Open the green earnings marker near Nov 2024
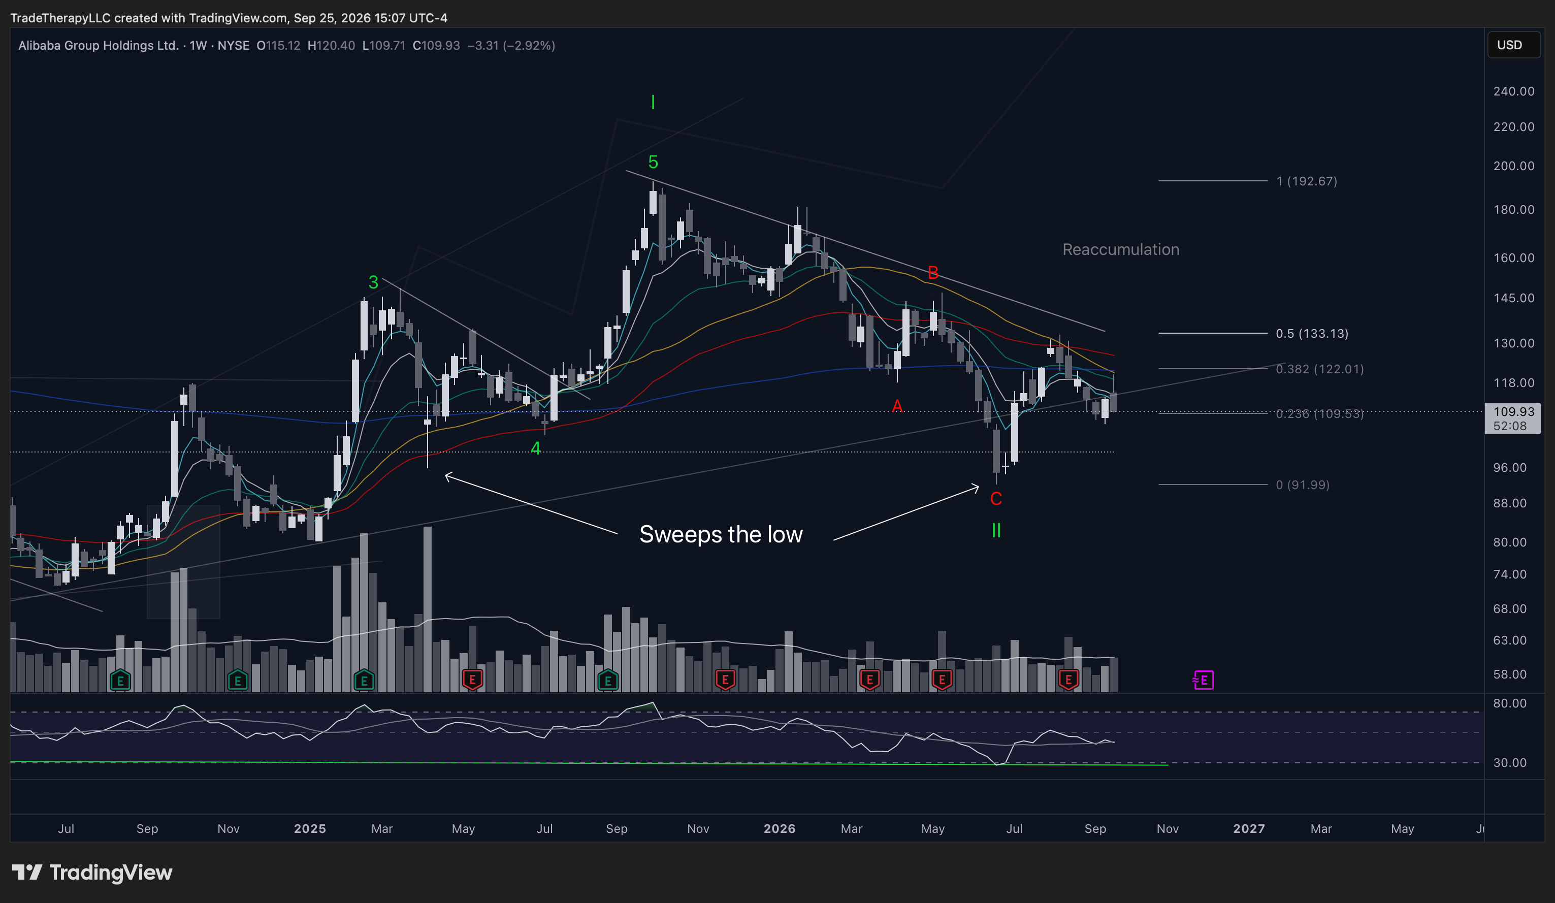1555x903 pixels. click(238, 681)
